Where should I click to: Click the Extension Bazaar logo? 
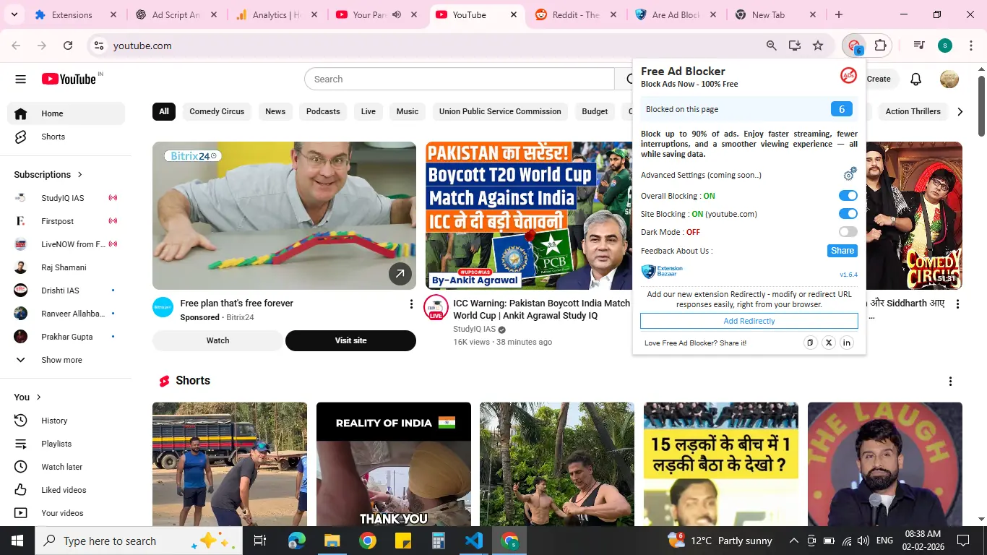click(x=662, y=271)
